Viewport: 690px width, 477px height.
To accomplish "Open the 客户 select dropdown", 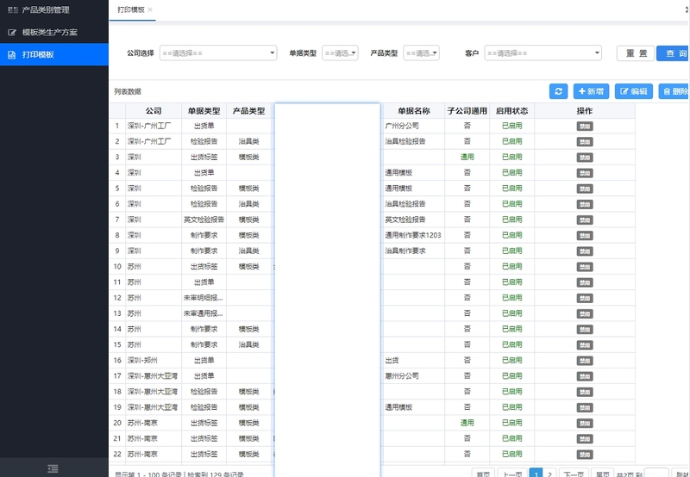I will coord(543,53).
